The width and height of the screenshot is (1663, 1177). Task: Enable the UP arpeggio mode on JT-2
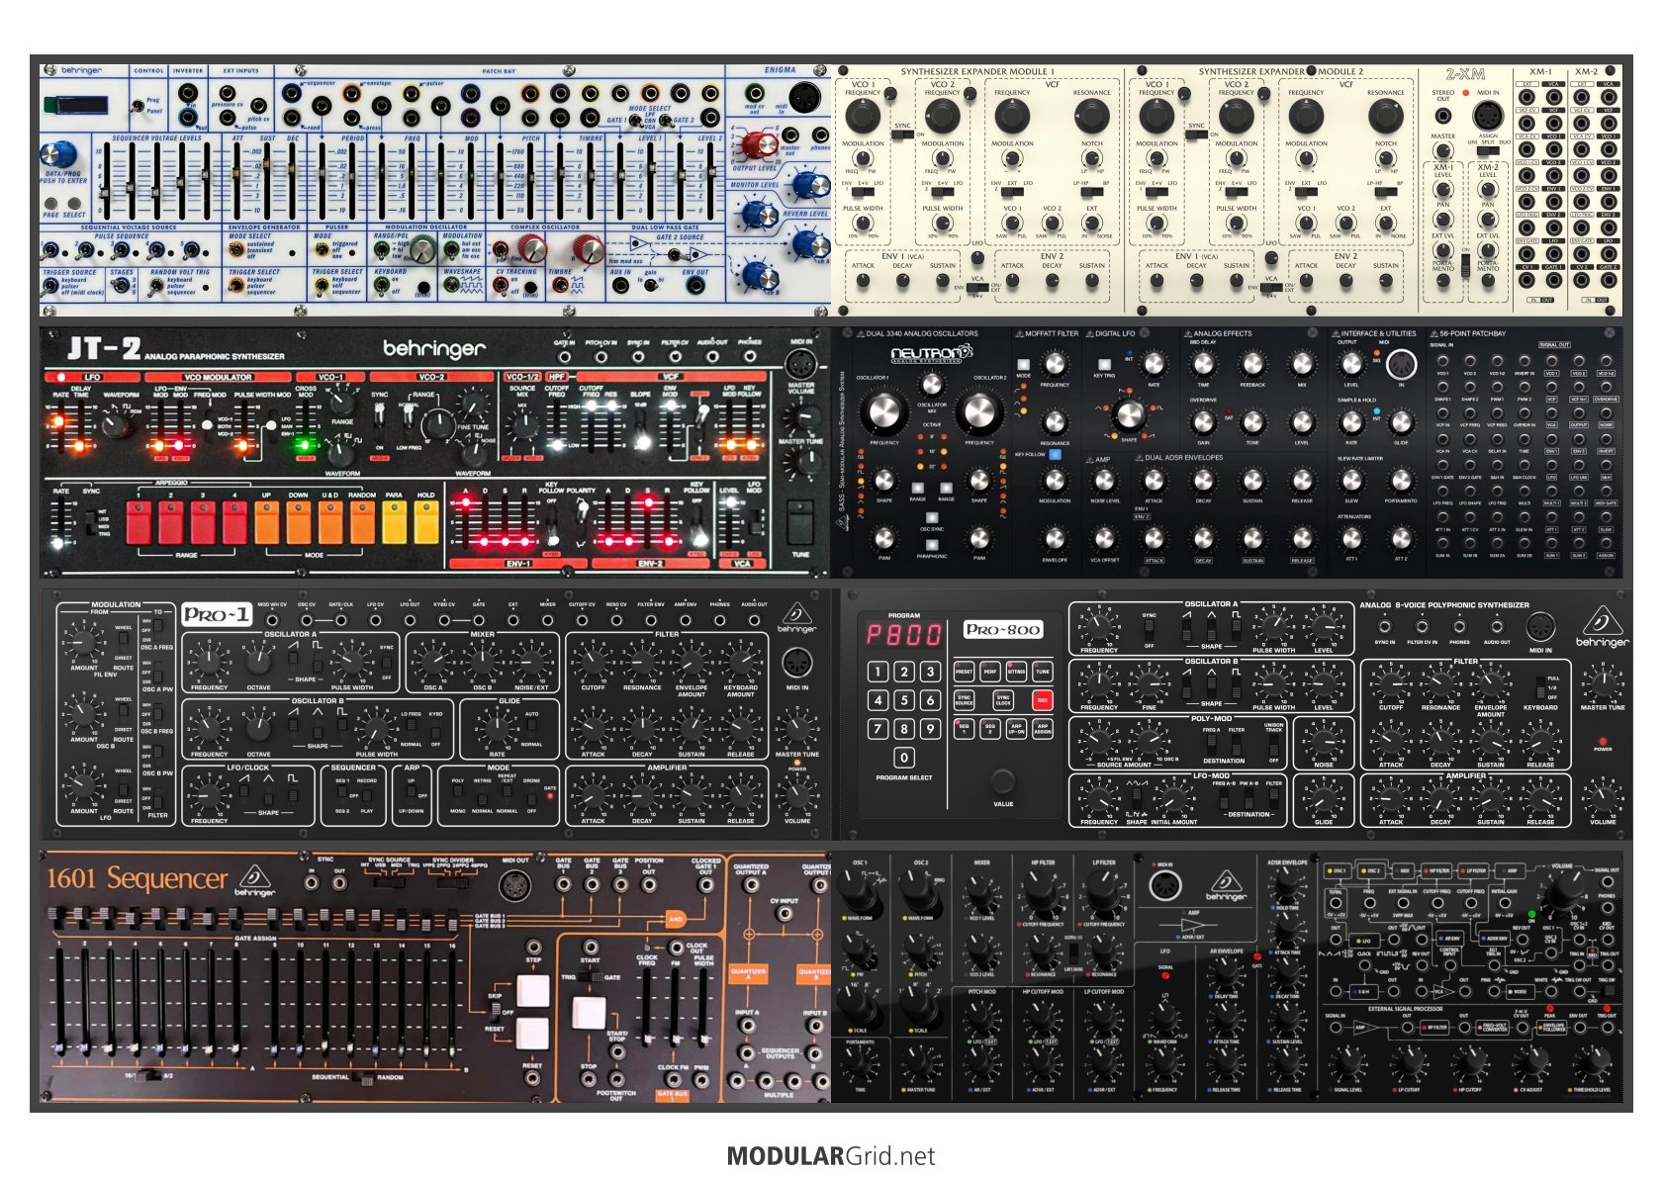click(x=267, y=523)
